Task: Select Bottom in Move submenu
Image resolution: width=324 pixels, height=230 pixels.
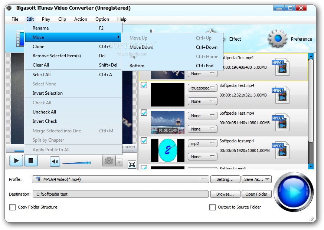Action: (172, 66)
